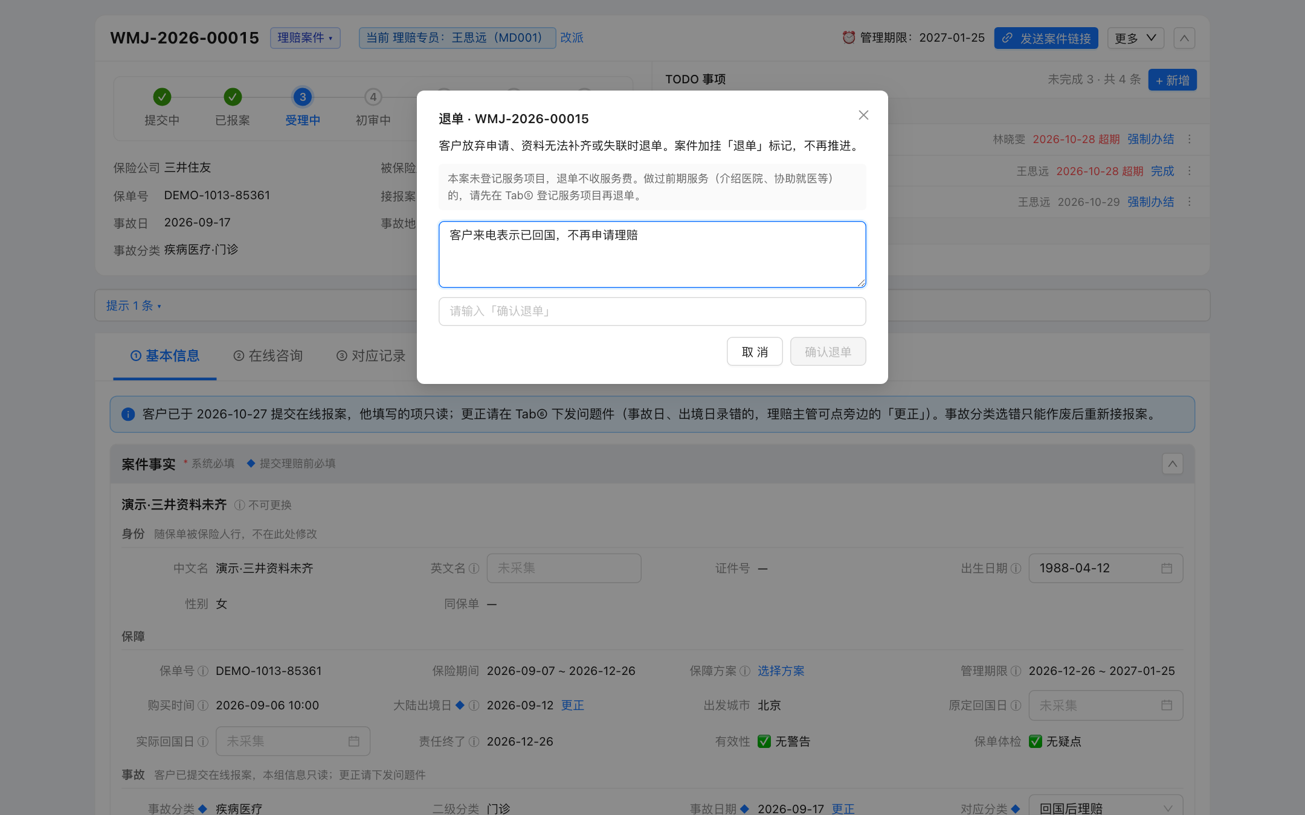The image size is (1305, 815).
Task: Click the disabled 确认退单 button
Action: click(x=828, y=352)
